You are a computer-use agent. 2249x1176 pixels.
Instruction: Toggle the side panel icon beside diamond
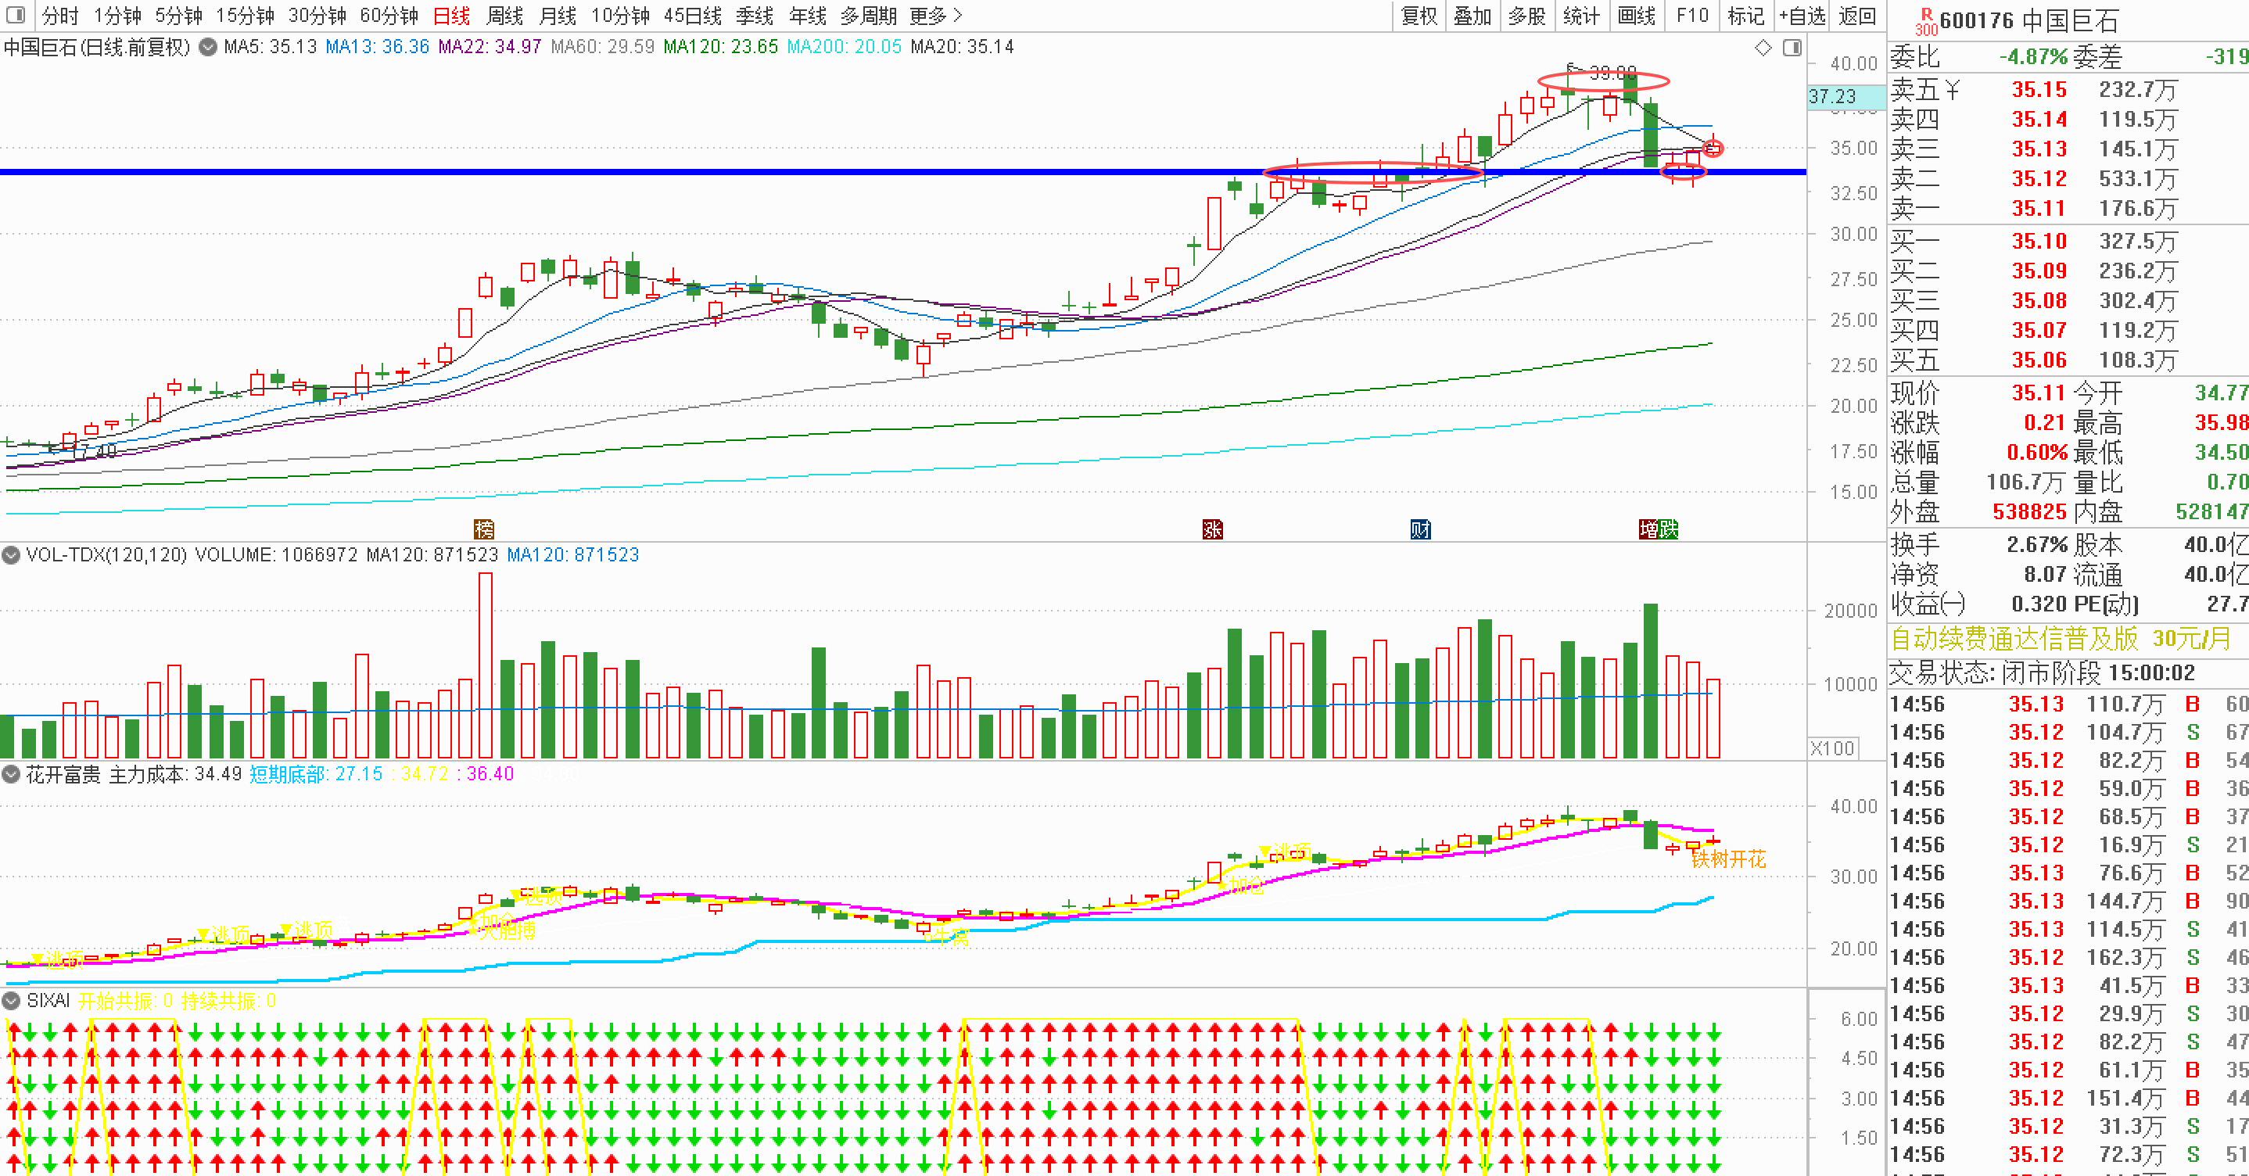(1792, 48)
